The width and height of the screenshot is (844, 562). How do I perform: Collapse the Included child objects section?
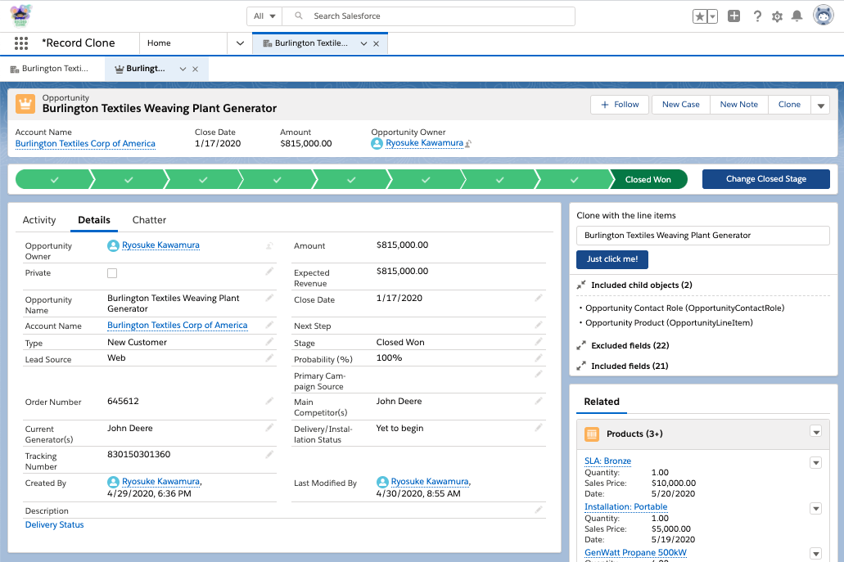(x=580, y=285)
